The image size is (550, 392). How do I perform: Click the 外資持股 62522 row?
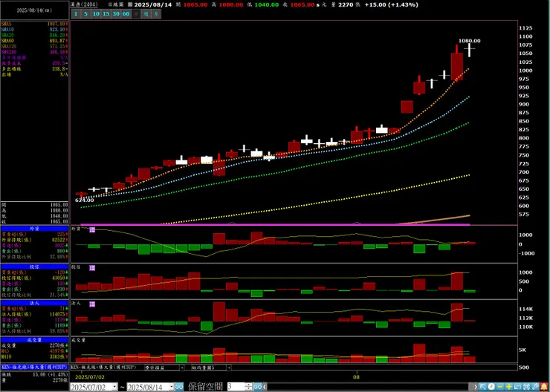click(34, 240)
